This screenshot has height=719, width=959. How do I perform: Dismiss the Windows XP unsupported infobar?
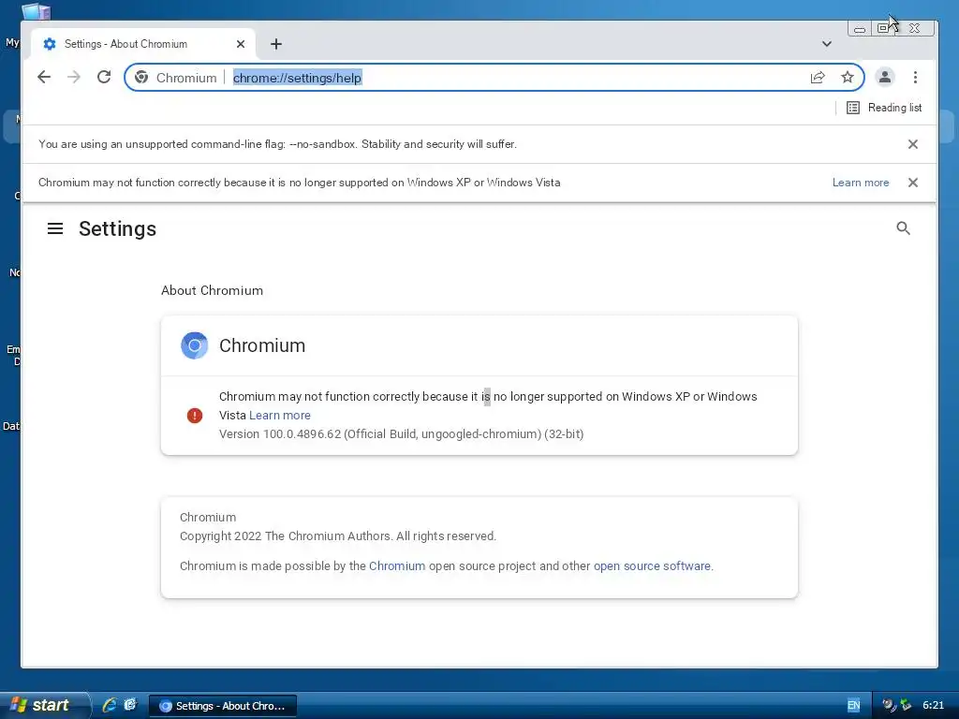coord(912,183)
